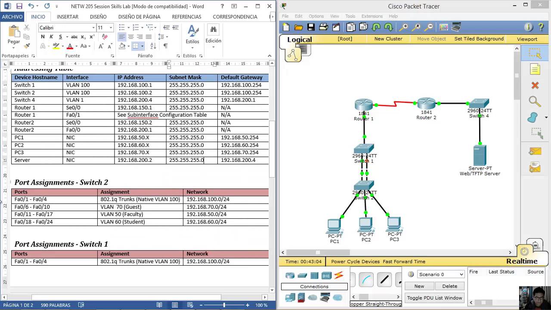Open the Calibri font name dropdown

(x=93, y=28)
